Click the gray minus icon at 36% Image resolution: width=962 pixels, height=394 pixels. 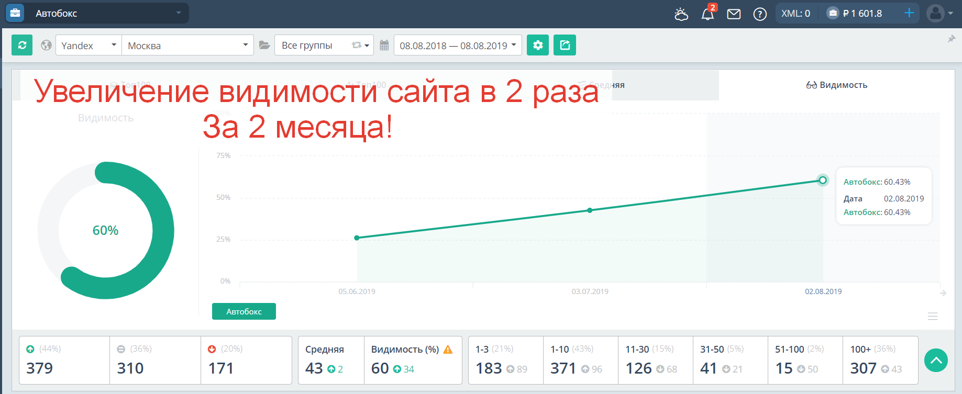(121, 349)
